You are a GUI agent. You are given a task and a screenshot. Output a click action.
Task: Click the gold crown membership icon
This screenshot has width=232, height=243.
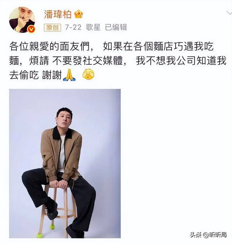[79, 14]
